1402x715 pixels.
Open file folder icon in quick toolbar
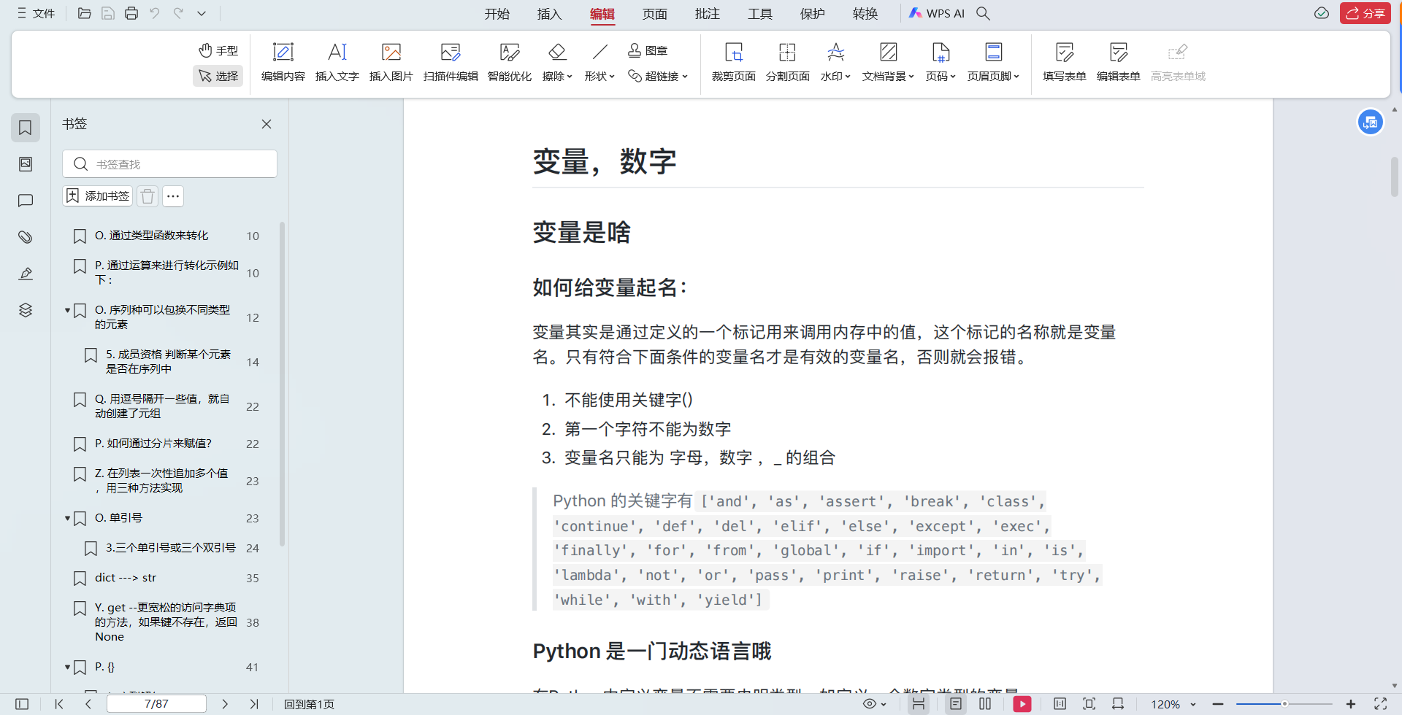[85, 13]
